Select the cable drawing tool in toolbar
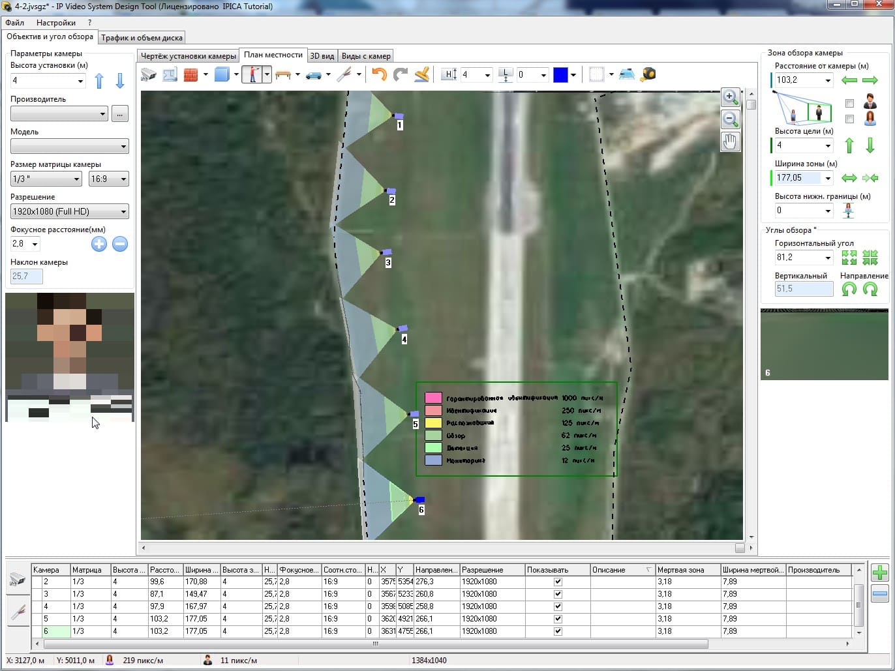 coord(344,74)
